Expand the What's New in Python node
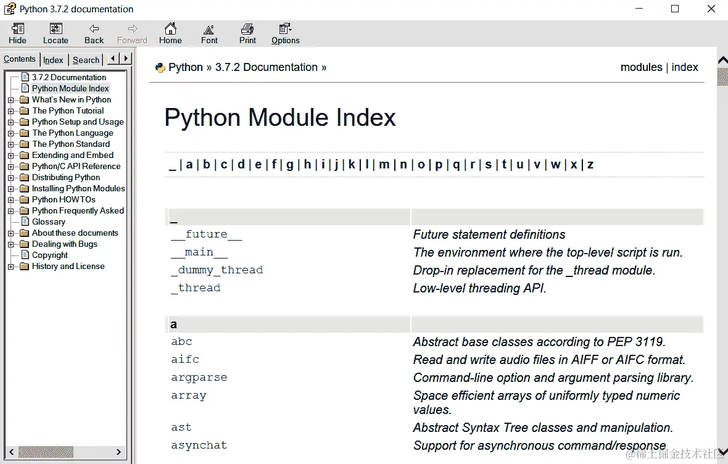The height and width of the screenshot is (464, 728). [x=11, y=100]
